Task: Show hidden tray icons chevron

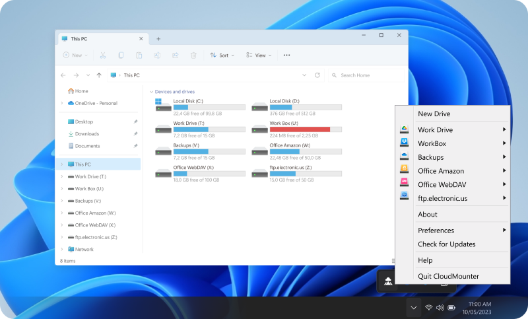Action: click(x=414, y=308)
